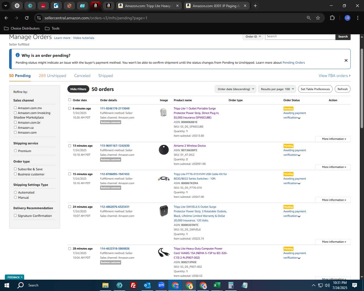
Task: Switch to 8301 IP Paging browser tab
Action: coord(216,6)
